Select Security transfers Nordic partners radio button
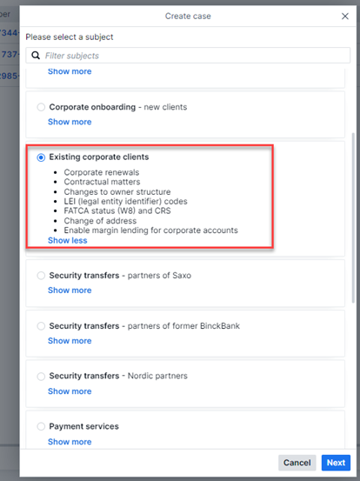Viewport: 360px width, 481px height. tap(41, 376)
